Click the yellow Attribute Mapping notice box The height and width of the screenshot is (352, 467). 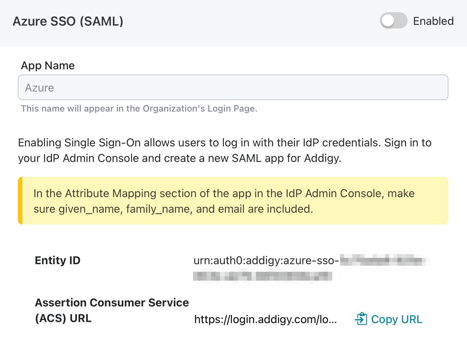pyautogui.click(x=233, y=201)
